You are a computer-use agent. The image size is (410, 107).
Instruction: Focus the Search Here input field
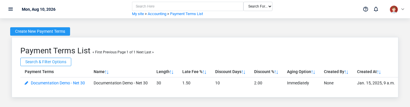[188, 6]
